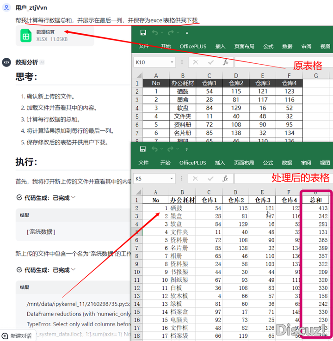
Task: Open the 公式 tab in the top Excel
Action: point(268,47)
